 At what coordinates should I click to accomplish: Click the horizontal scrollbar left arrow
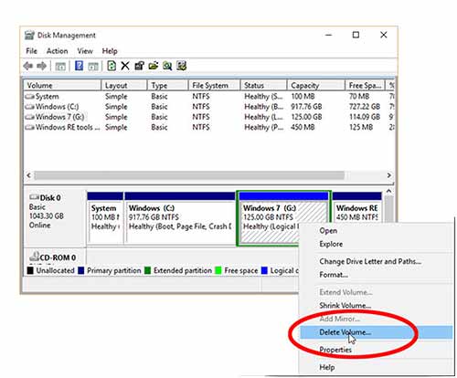pyautogui.click(x=28, y=175)
